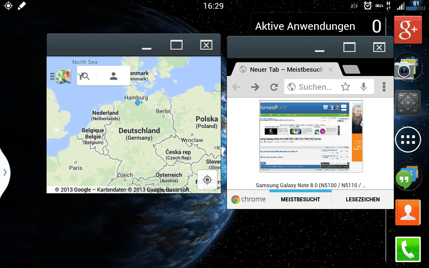Tap the Paris label on map

click(x=76, y=167)
